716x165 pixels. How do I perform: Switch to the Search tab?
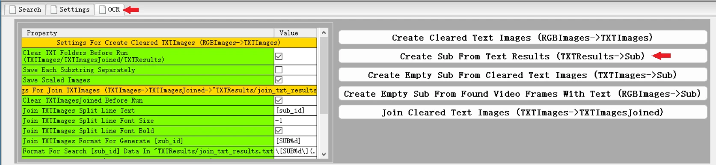[x=25, y=9]
